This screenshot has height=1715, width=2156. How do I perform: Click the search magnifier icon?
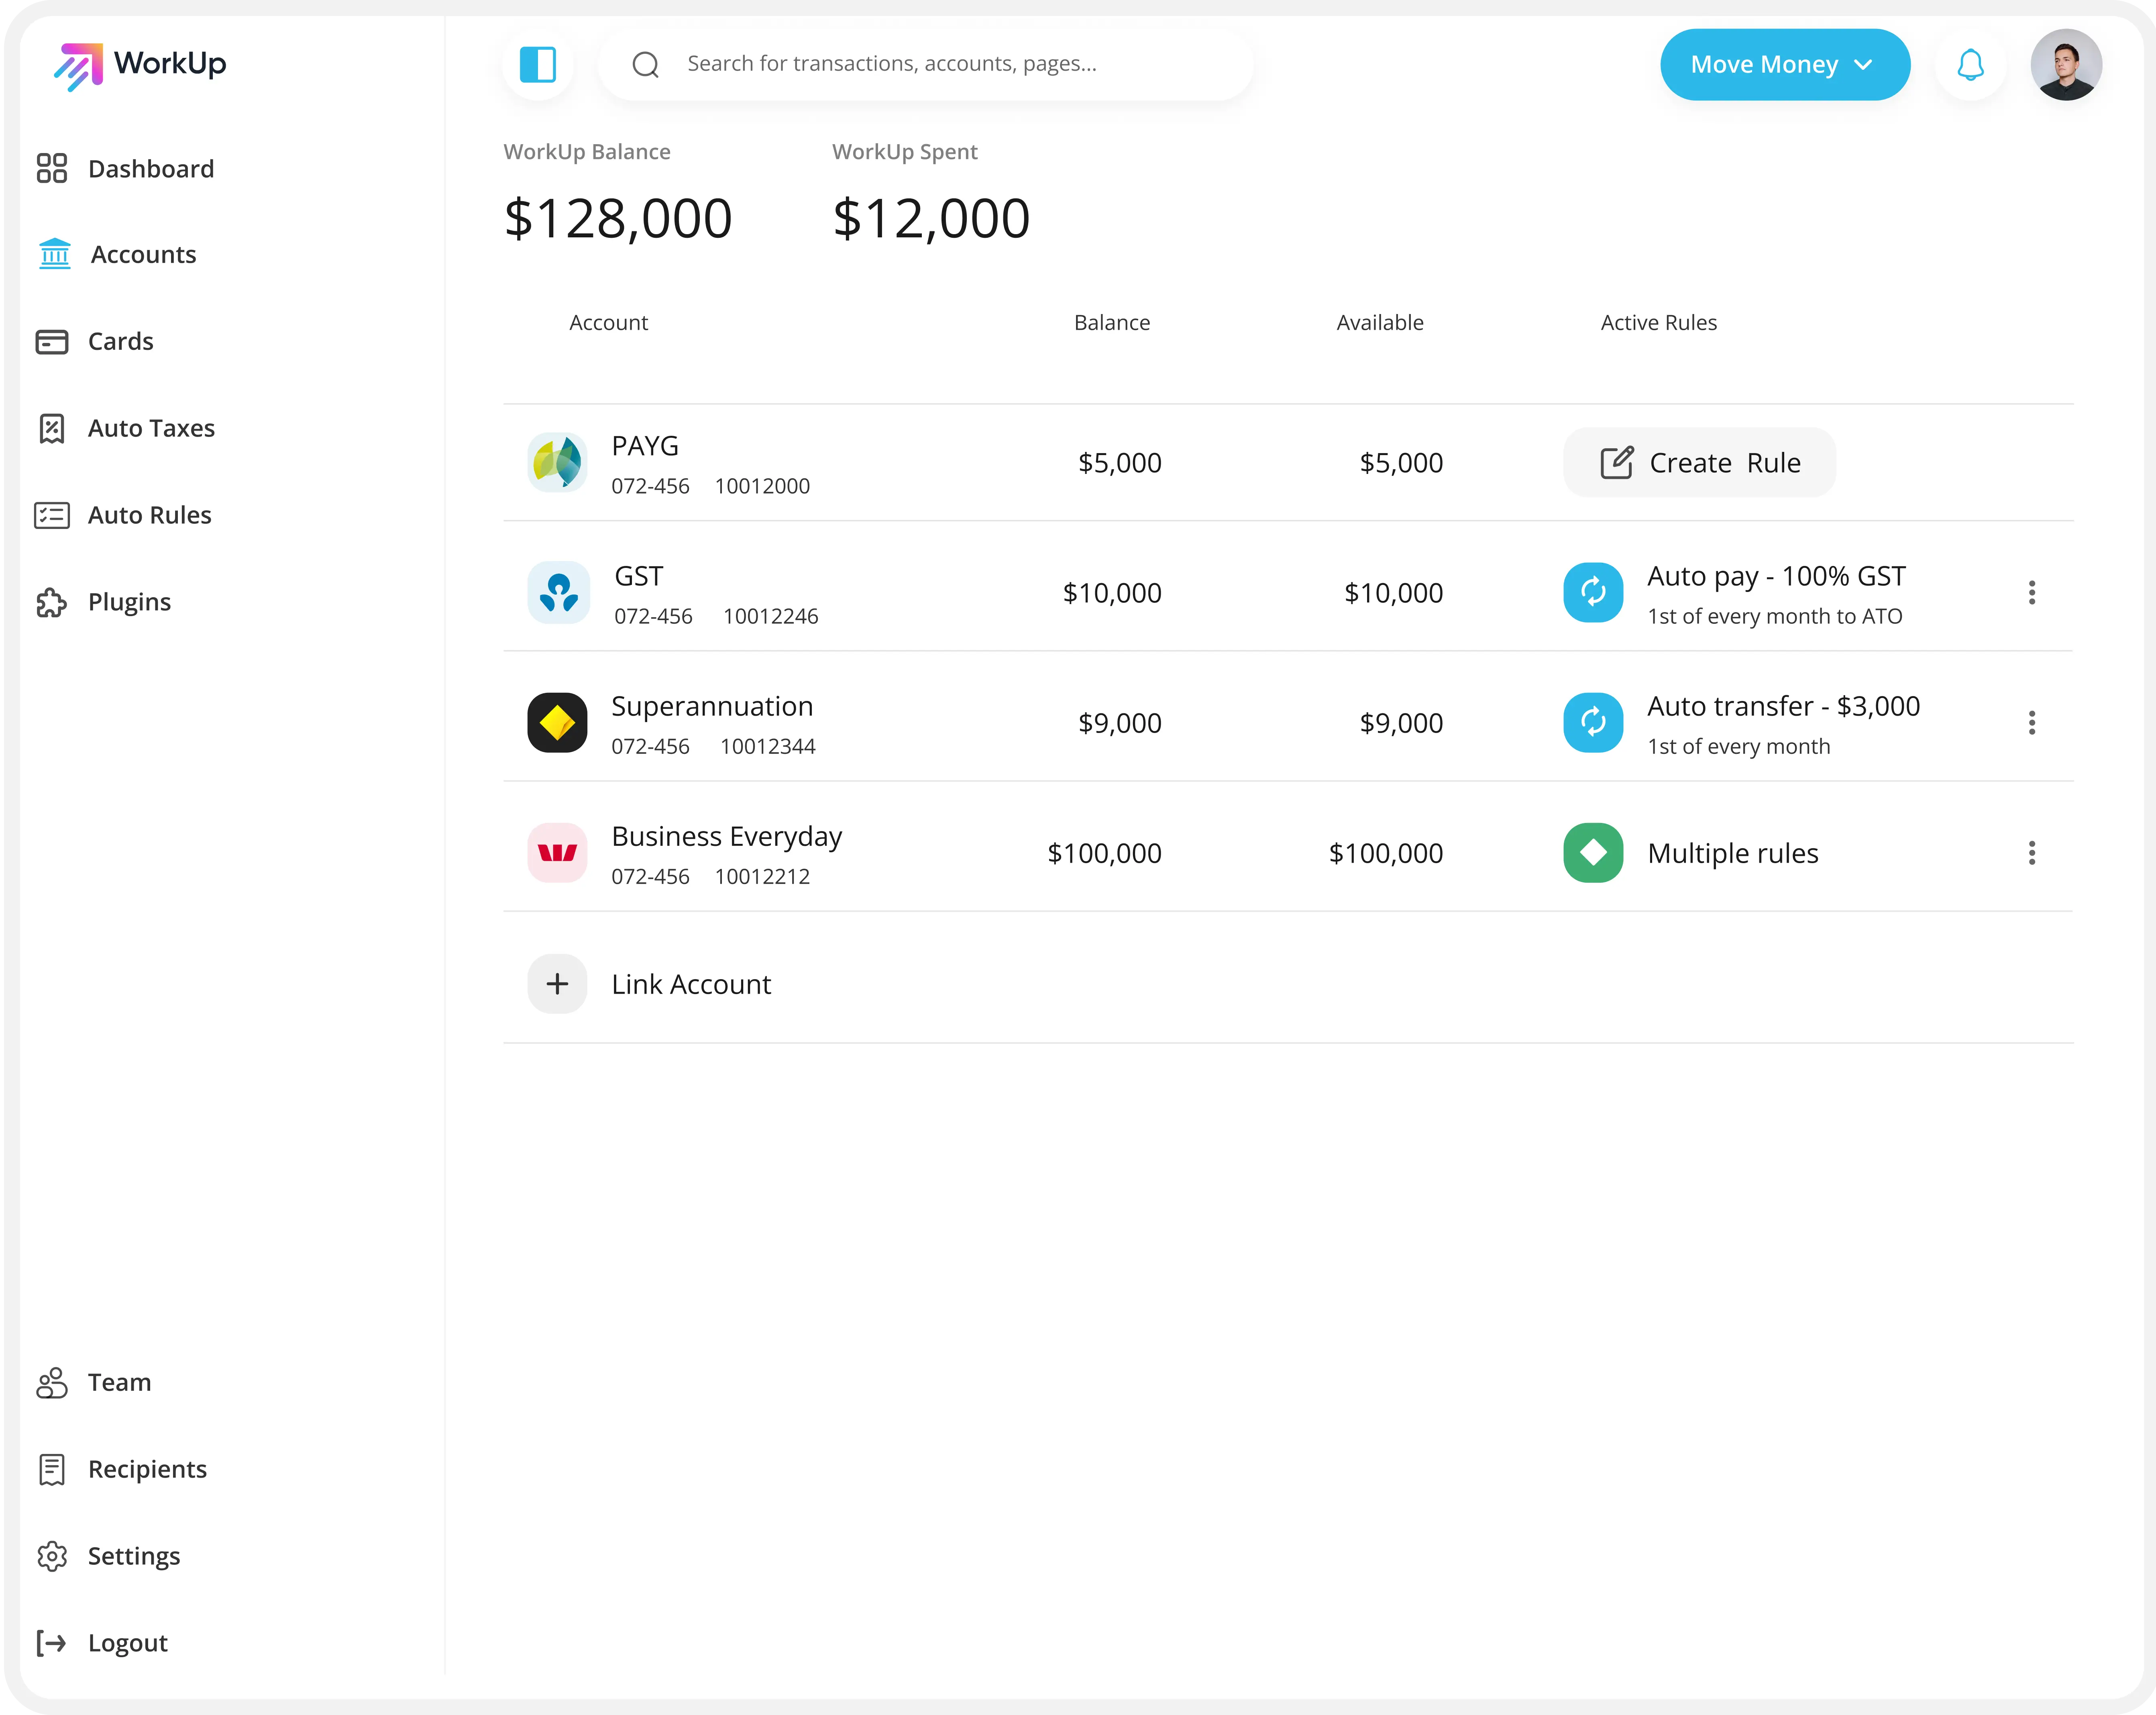tap(646, 65)
